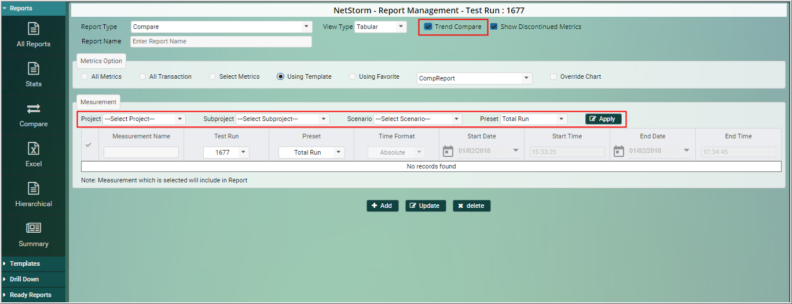Click the Time Format column header
The height and width of the screenshot is (304, 792).
[x=397, y=136]
